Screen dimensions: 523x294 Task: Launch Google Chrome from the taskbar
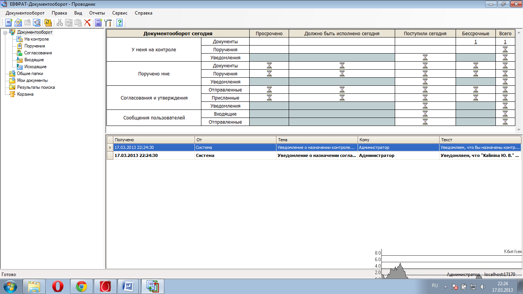(82, 286)
